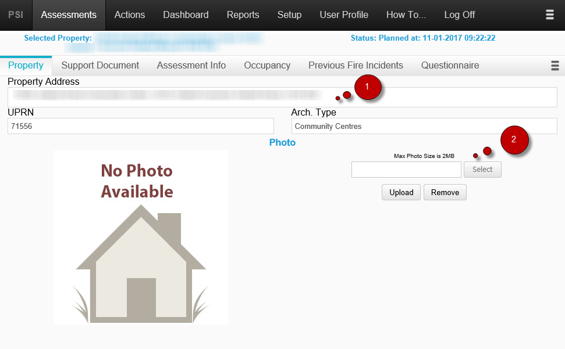Click the Remove button to delete the photo

click(x=445, y=192)
